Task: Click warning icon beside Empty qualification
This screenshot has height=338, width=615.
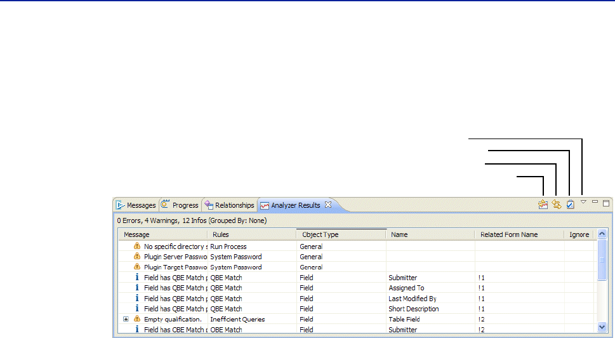Action: point(137,319)
